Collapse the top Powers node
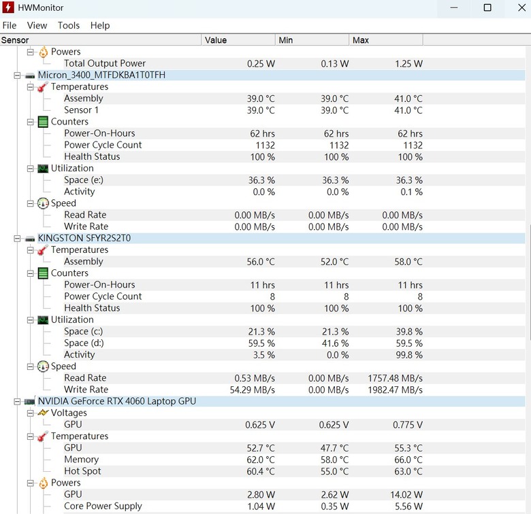 pyautogui.click(x=31, y=52)
